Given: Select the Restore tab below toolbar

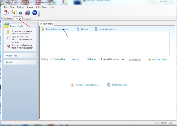Looking at the screenshot, I should point(18,18).
